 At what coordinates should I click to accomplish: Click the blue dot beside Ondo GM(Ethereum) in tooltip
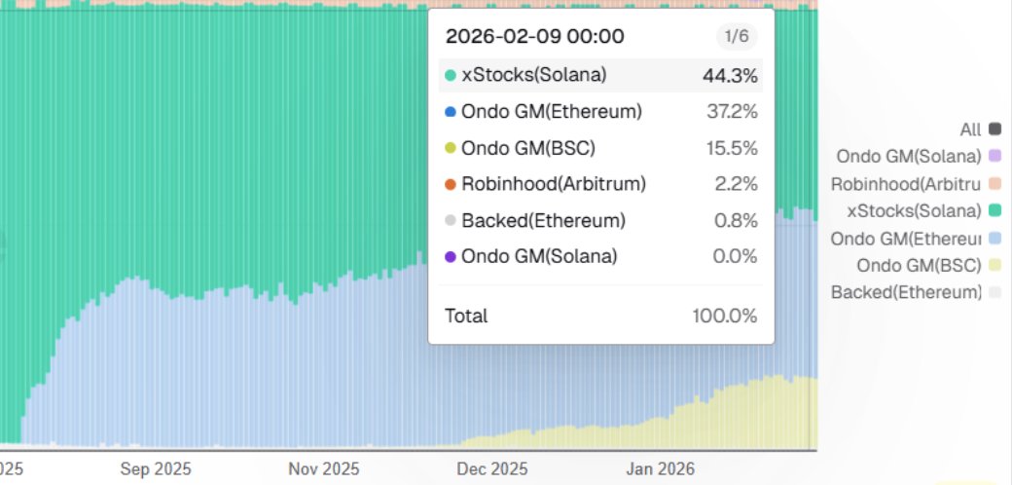click(x=450, y=112)
